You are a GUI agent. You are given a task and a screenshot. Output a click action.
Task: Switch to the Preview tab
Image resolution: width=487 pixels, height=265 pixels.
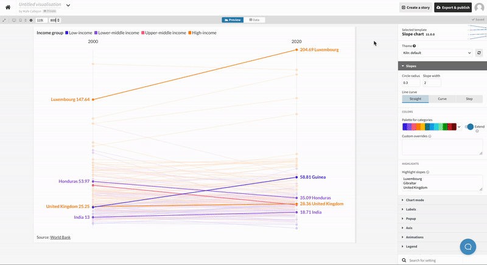pyautogui.click(x=233, y=20)
